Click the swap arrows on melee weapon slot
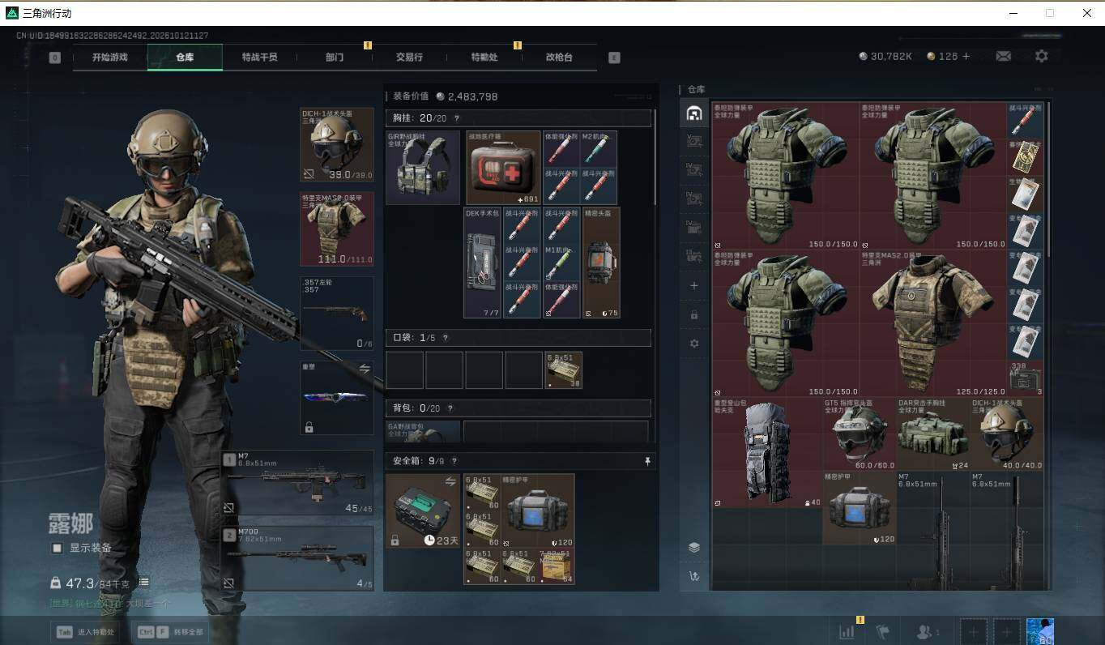The width and height of the screenshot is (1105, 645). (x=365, y=369)
